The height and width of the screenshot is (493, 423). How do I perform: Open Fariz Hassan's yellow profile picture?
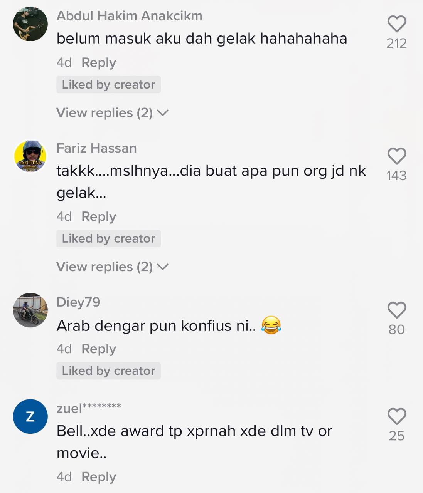coord(30,156)
